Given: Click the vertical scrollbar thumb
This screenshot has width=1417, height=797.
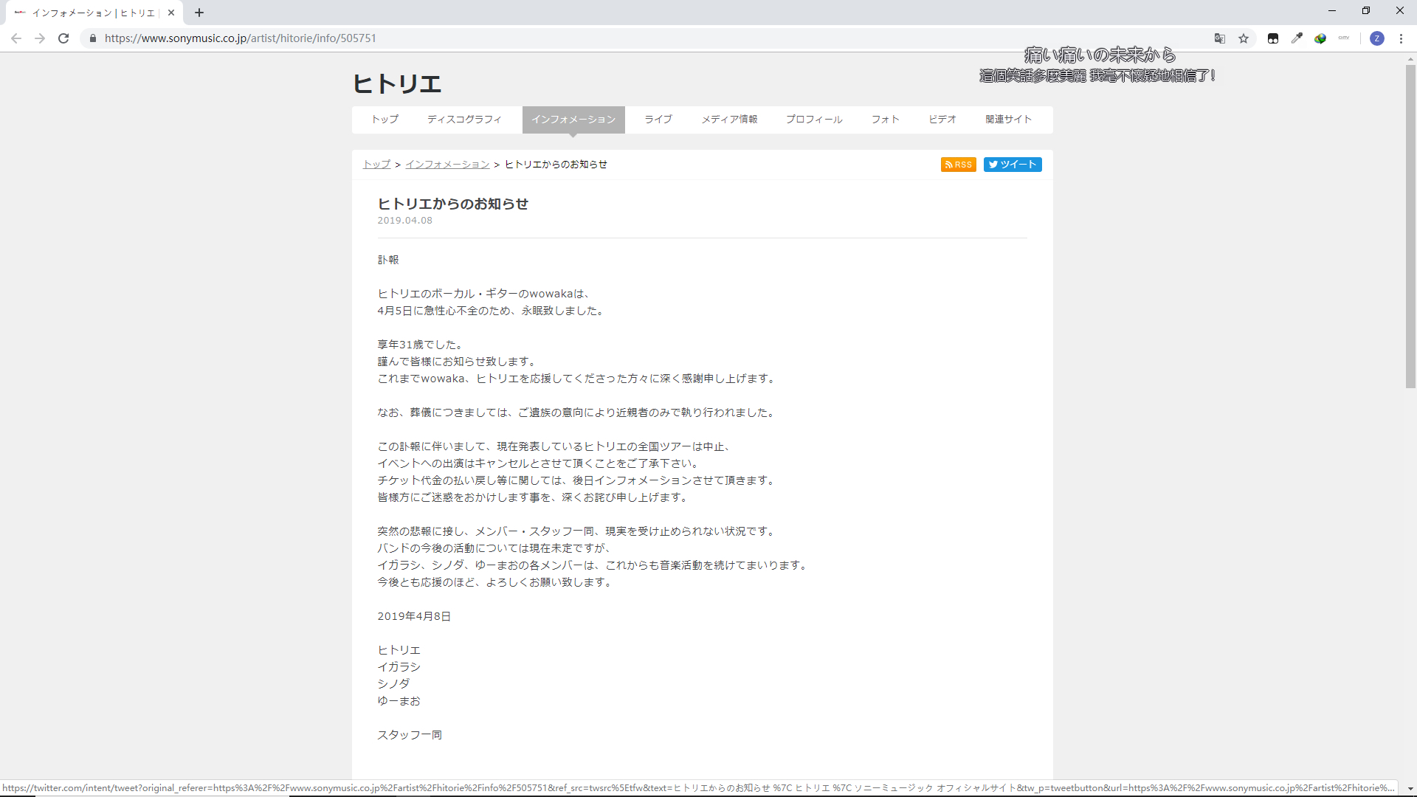Looking at the screenshot, I should point(1410,227).
